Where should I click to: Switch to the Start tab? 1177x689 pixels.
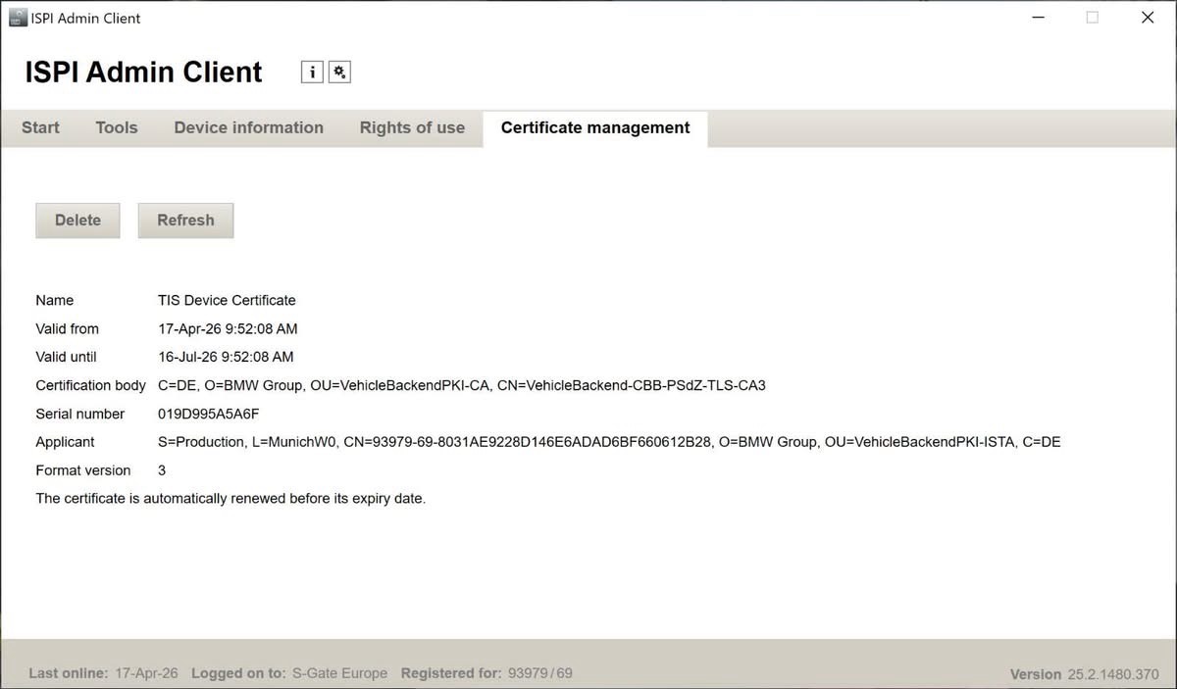(39, 127)
